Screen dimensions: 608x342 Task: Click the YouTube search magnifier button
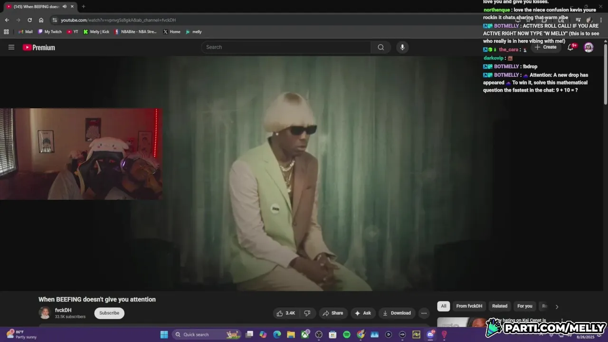[380, 47]
